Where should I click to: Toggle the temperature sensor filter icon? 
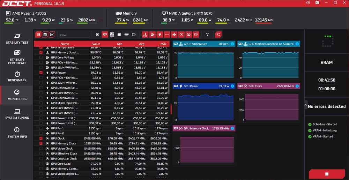[x=145, y=35]
